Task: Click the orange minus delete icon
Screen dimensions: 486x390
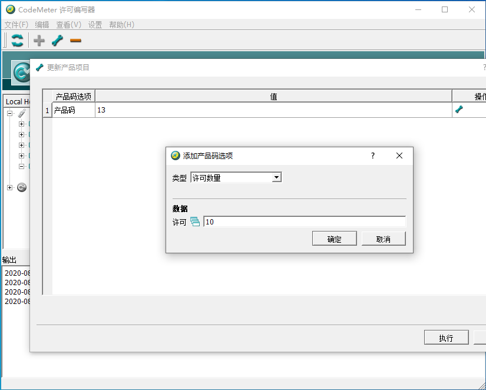Action: click(75, 40)
